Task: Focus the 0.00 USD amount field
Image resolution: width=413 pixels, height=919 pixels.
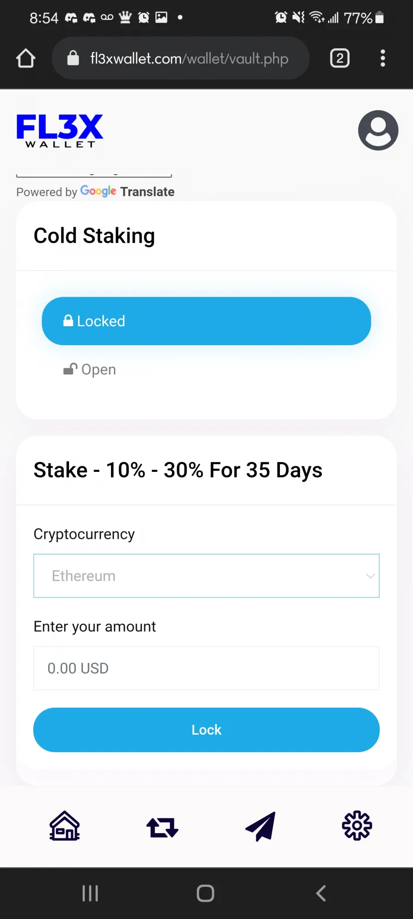Action: click(x=206, y=668)
